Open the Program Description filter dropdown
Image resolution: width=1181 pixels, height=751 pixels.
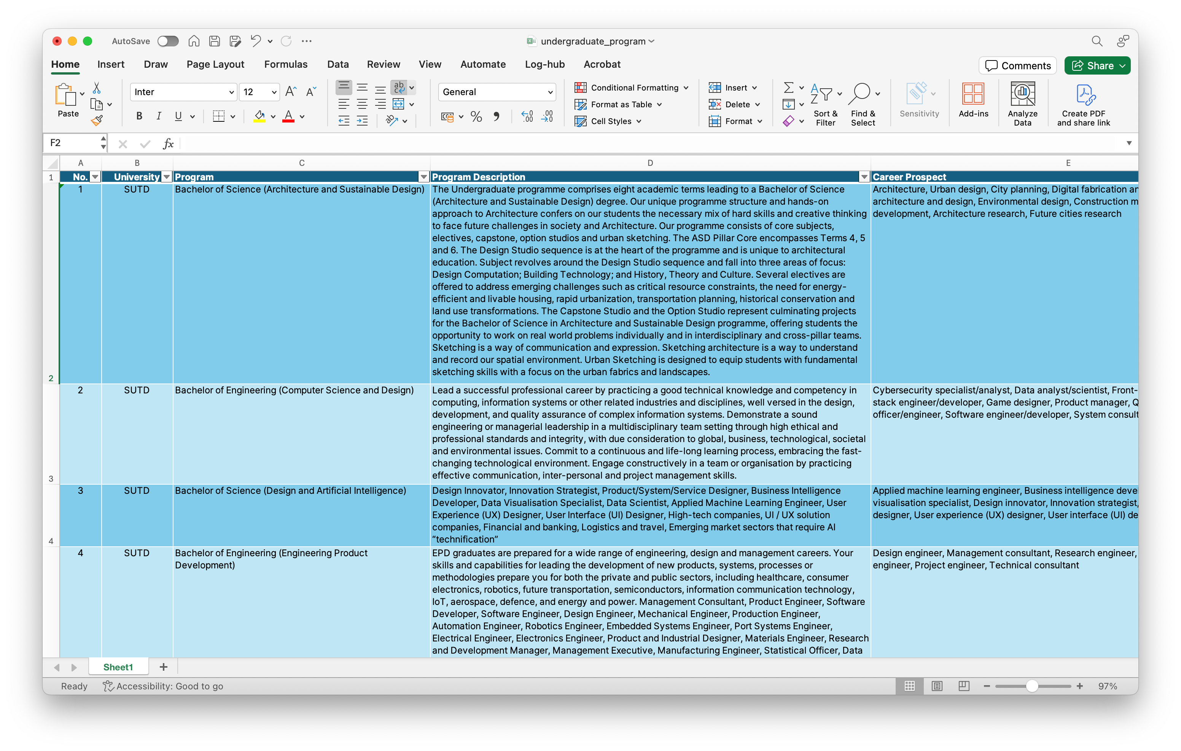864,177
